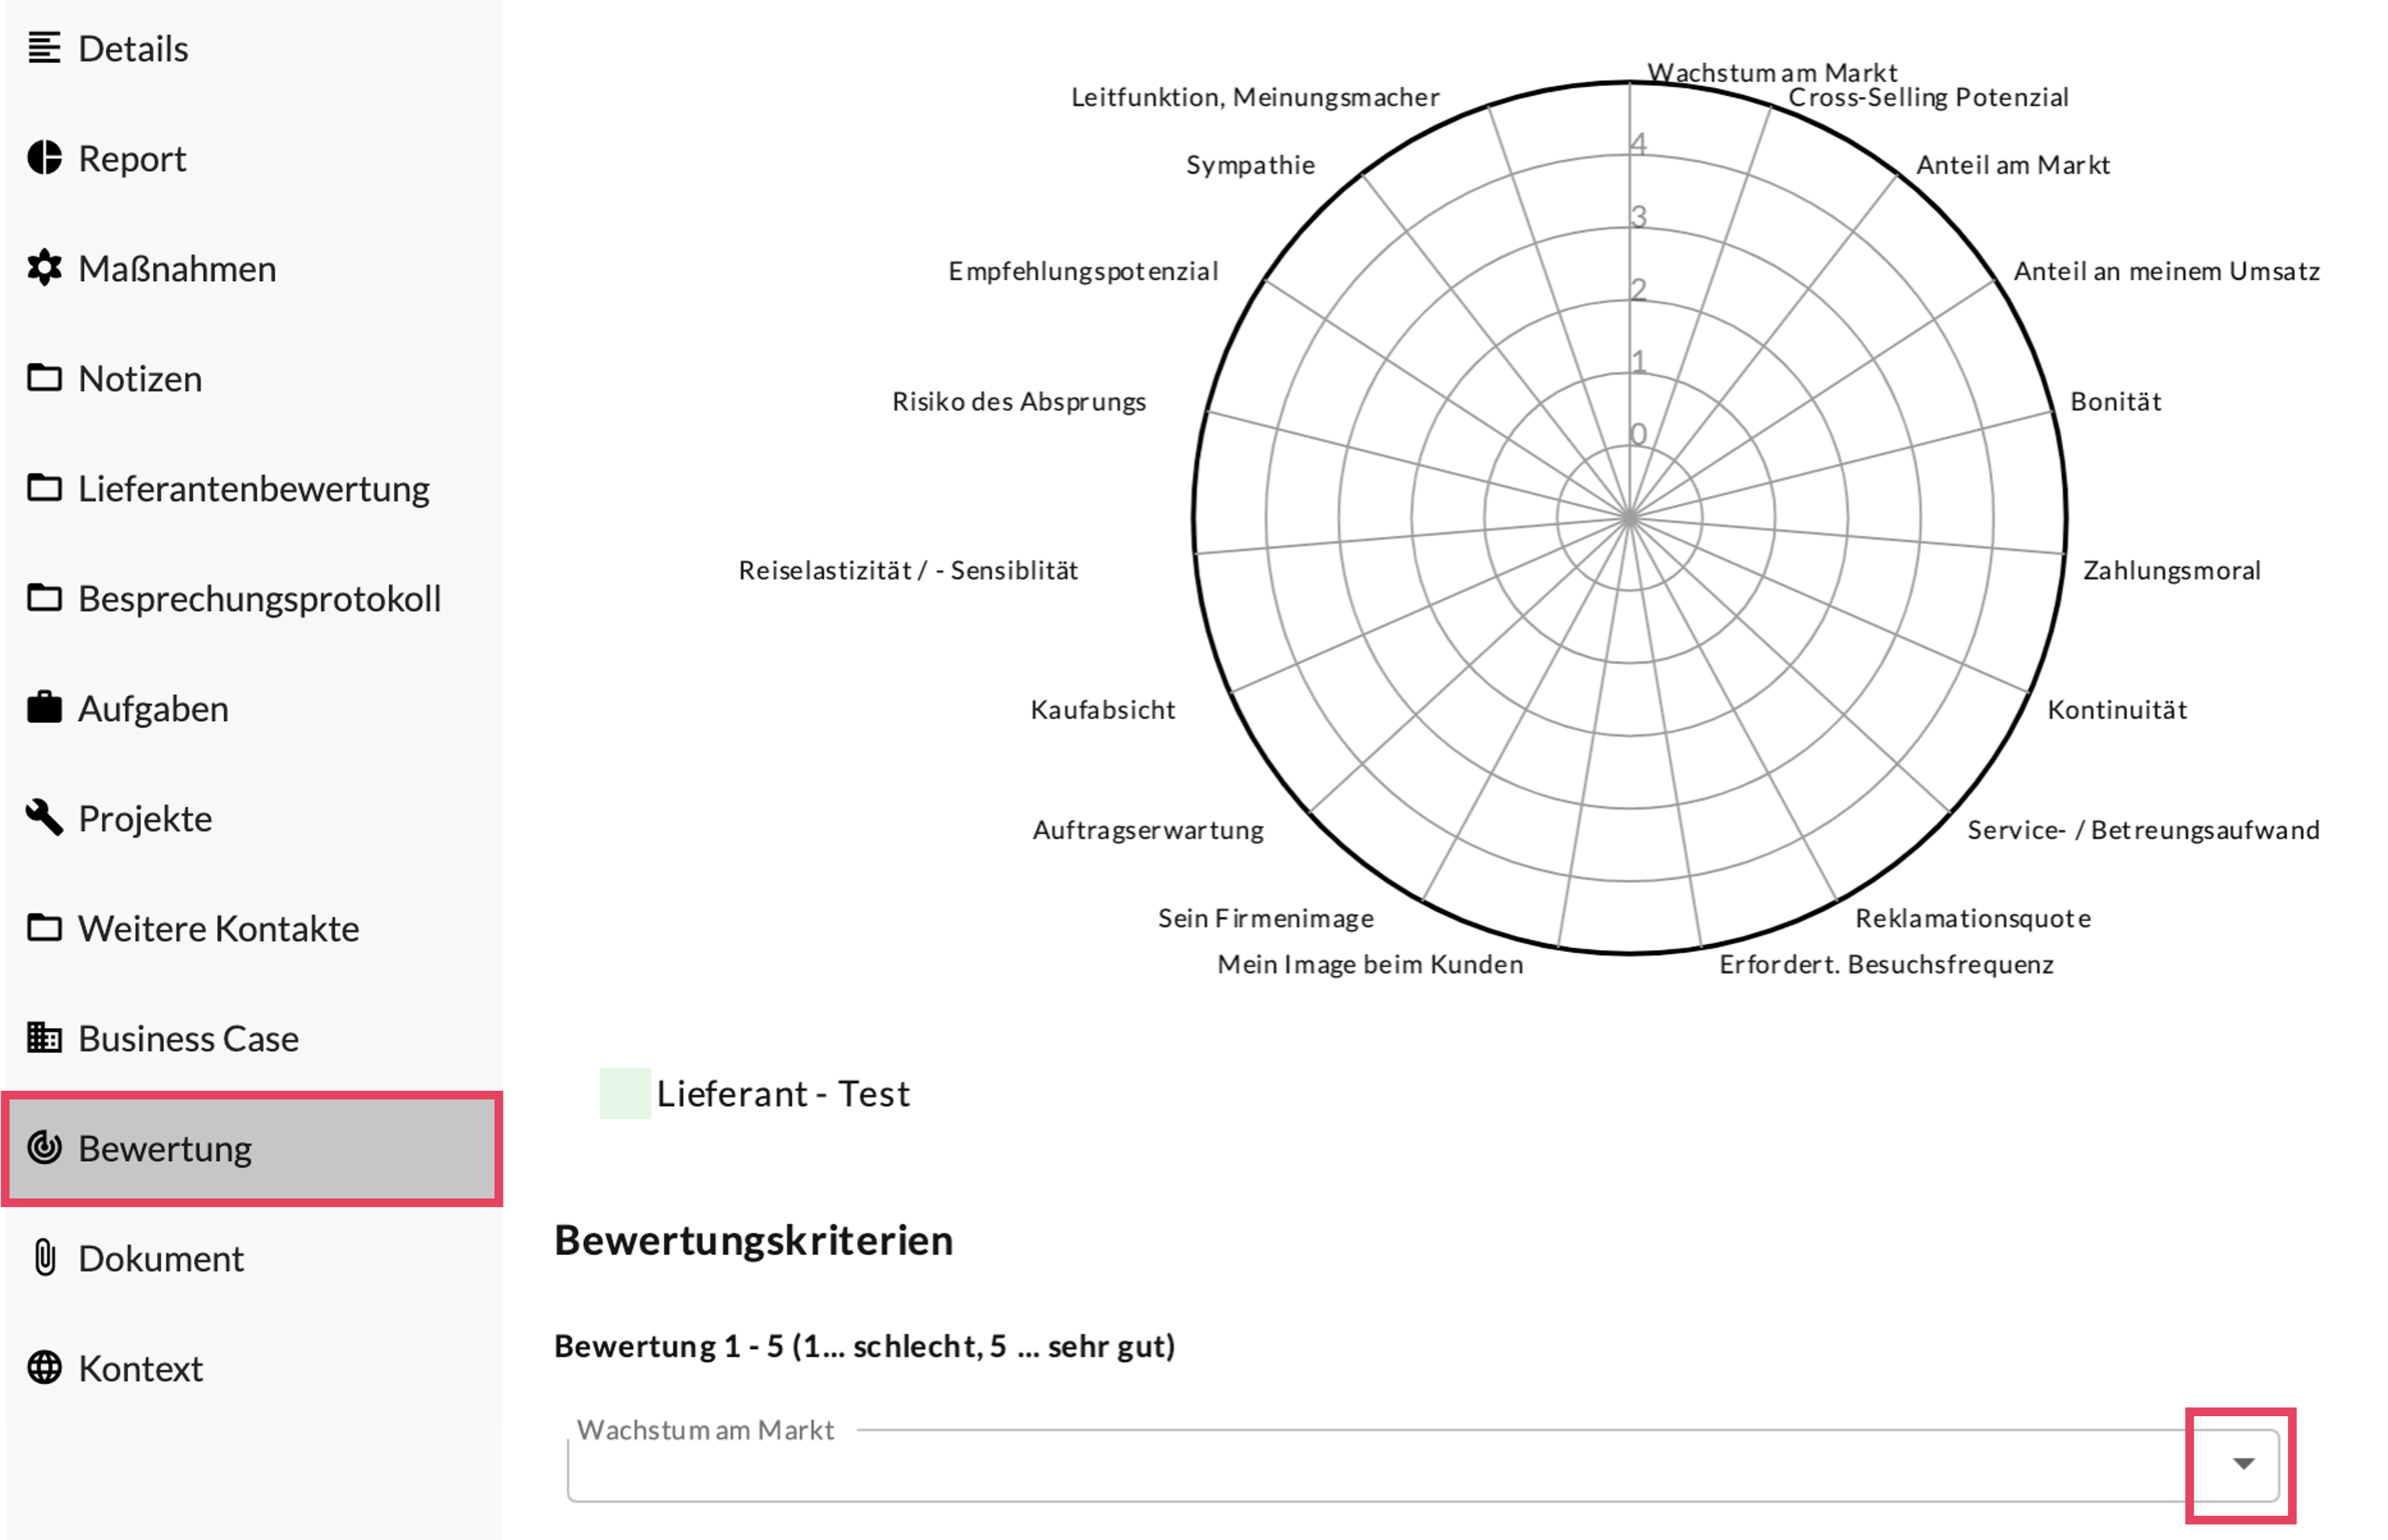Image resolution: width=2388 pixels, height=1540 pixels.
Task: Click the Maßnahmen gear icon
Action: [x=44, y=268]
